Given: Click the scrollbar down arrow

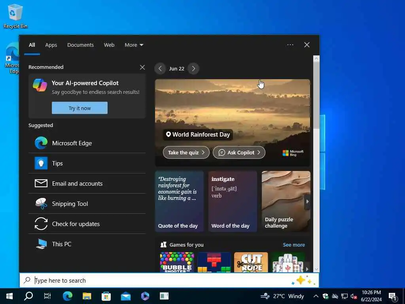Looking at the screenshot, I should click(x=316, y=269).
